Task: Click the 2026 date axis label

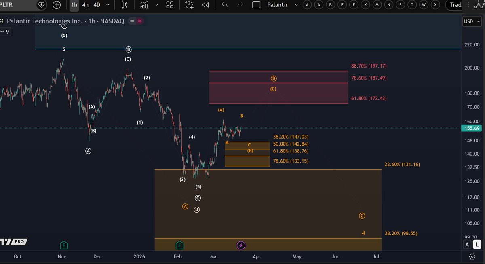Action: (x=139, y=256)
